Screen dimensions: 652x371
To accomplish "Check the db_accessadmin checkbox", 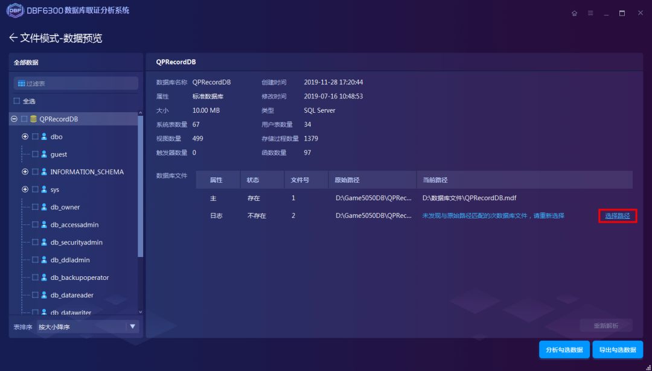I will click(x=35, y=225).
